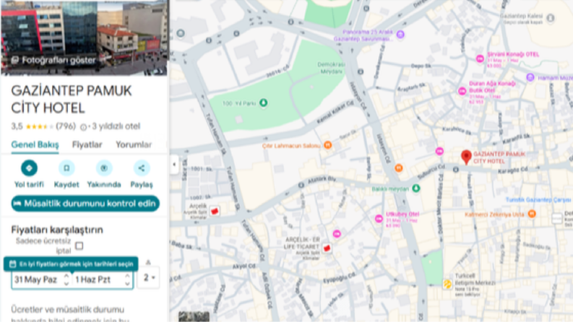Click Fotoğrafları göster on hotel photo
The image size is (573, 322).
click(54, 60)
